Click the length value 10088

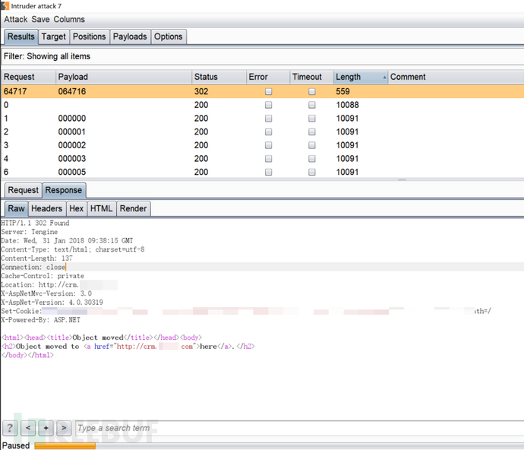click(347, 105)
